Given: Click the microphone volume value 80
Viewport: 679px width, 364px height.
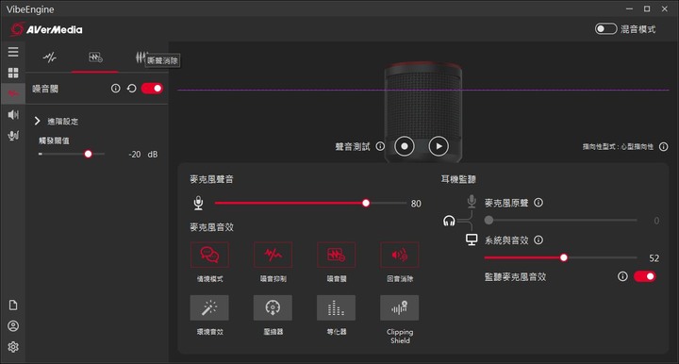Looking at the screenshot, I should 416,204.
